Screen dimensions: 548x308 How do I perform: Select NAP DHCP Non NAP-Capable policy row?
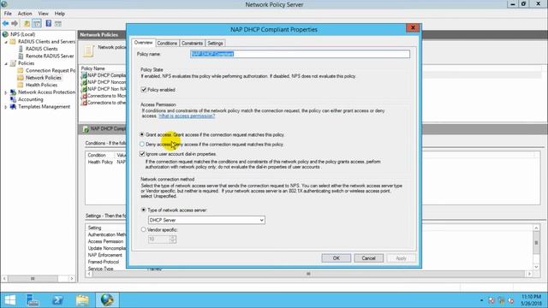click(104, 89)
